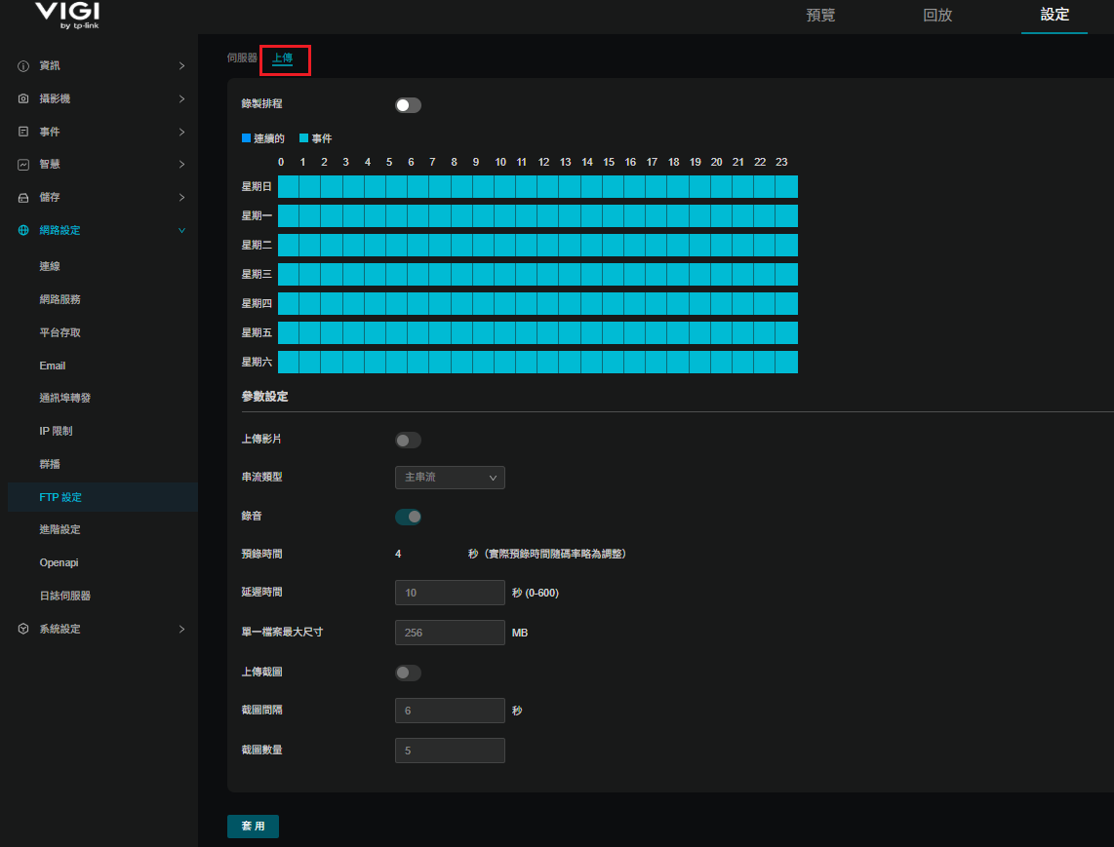Click the 網路設定 globe icon
Image resolution: width=1114 pixels, height=847 pixels.
coord(23,231)
